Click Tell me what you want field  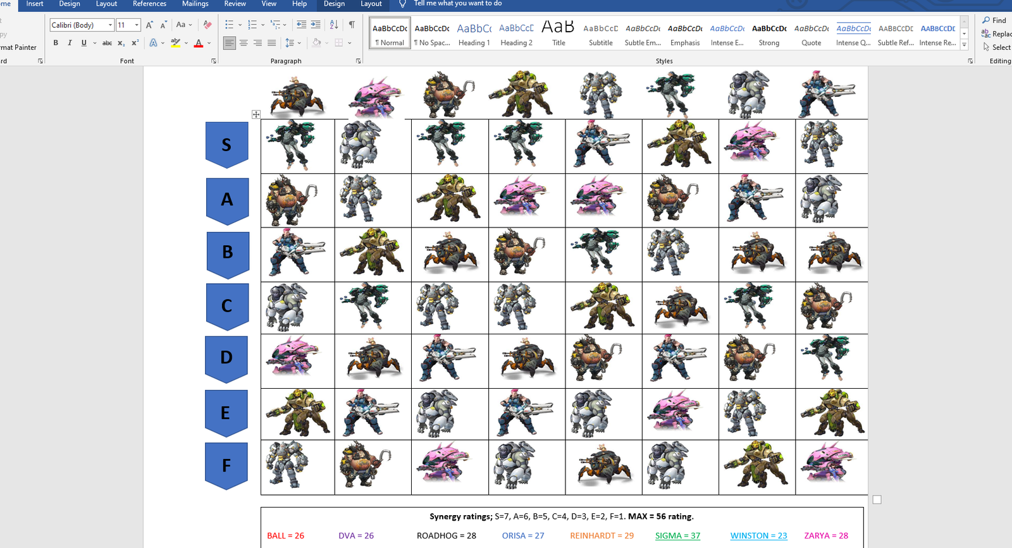(458, 4)
